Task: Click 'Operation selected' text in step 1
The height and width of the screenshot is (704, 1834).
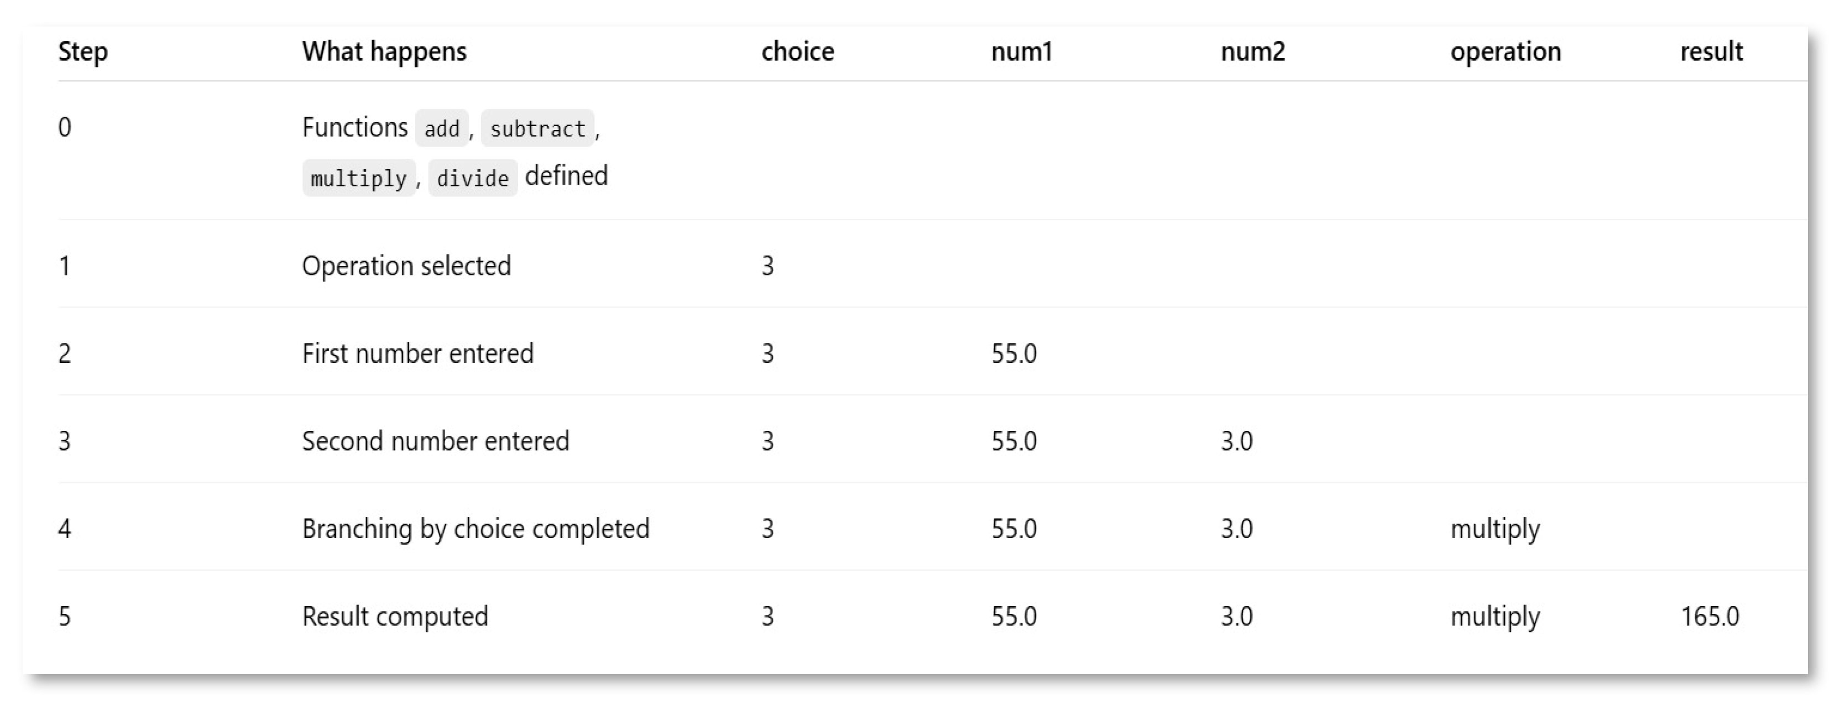Action: pos(406,266)
